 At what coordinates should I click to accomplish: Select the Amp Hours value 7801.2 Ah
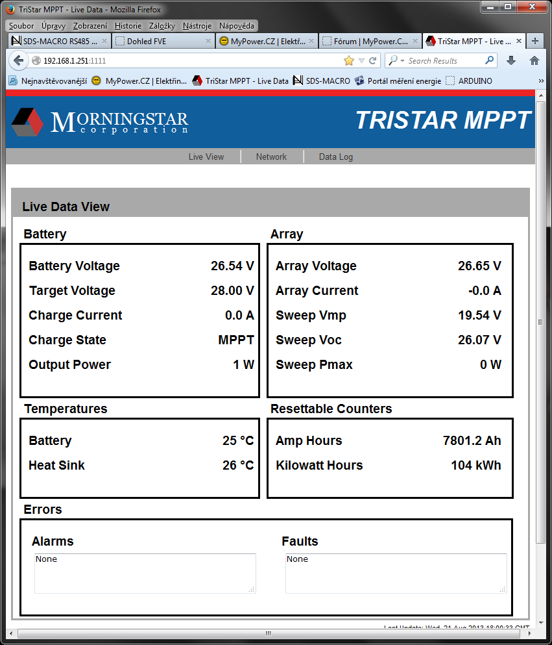click(472, 440)
